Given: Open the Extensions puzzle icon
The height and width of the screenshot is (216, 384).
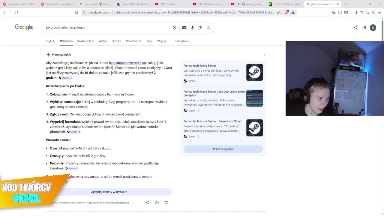Looking at the screenshot, I should 340,12.
